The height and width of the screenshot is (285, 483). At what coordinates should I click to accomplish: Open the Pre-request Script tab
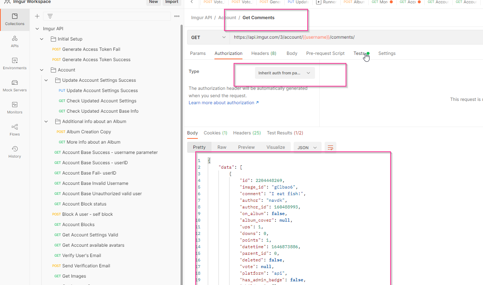325,53
